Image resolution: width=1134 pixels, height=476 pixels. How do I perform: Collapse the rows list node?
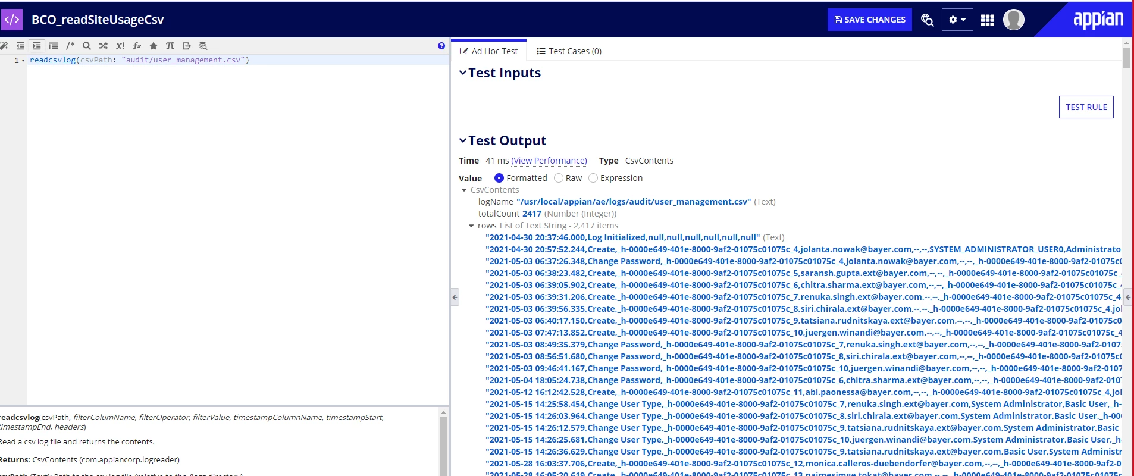pyautogui.click(x=471, y=226)
